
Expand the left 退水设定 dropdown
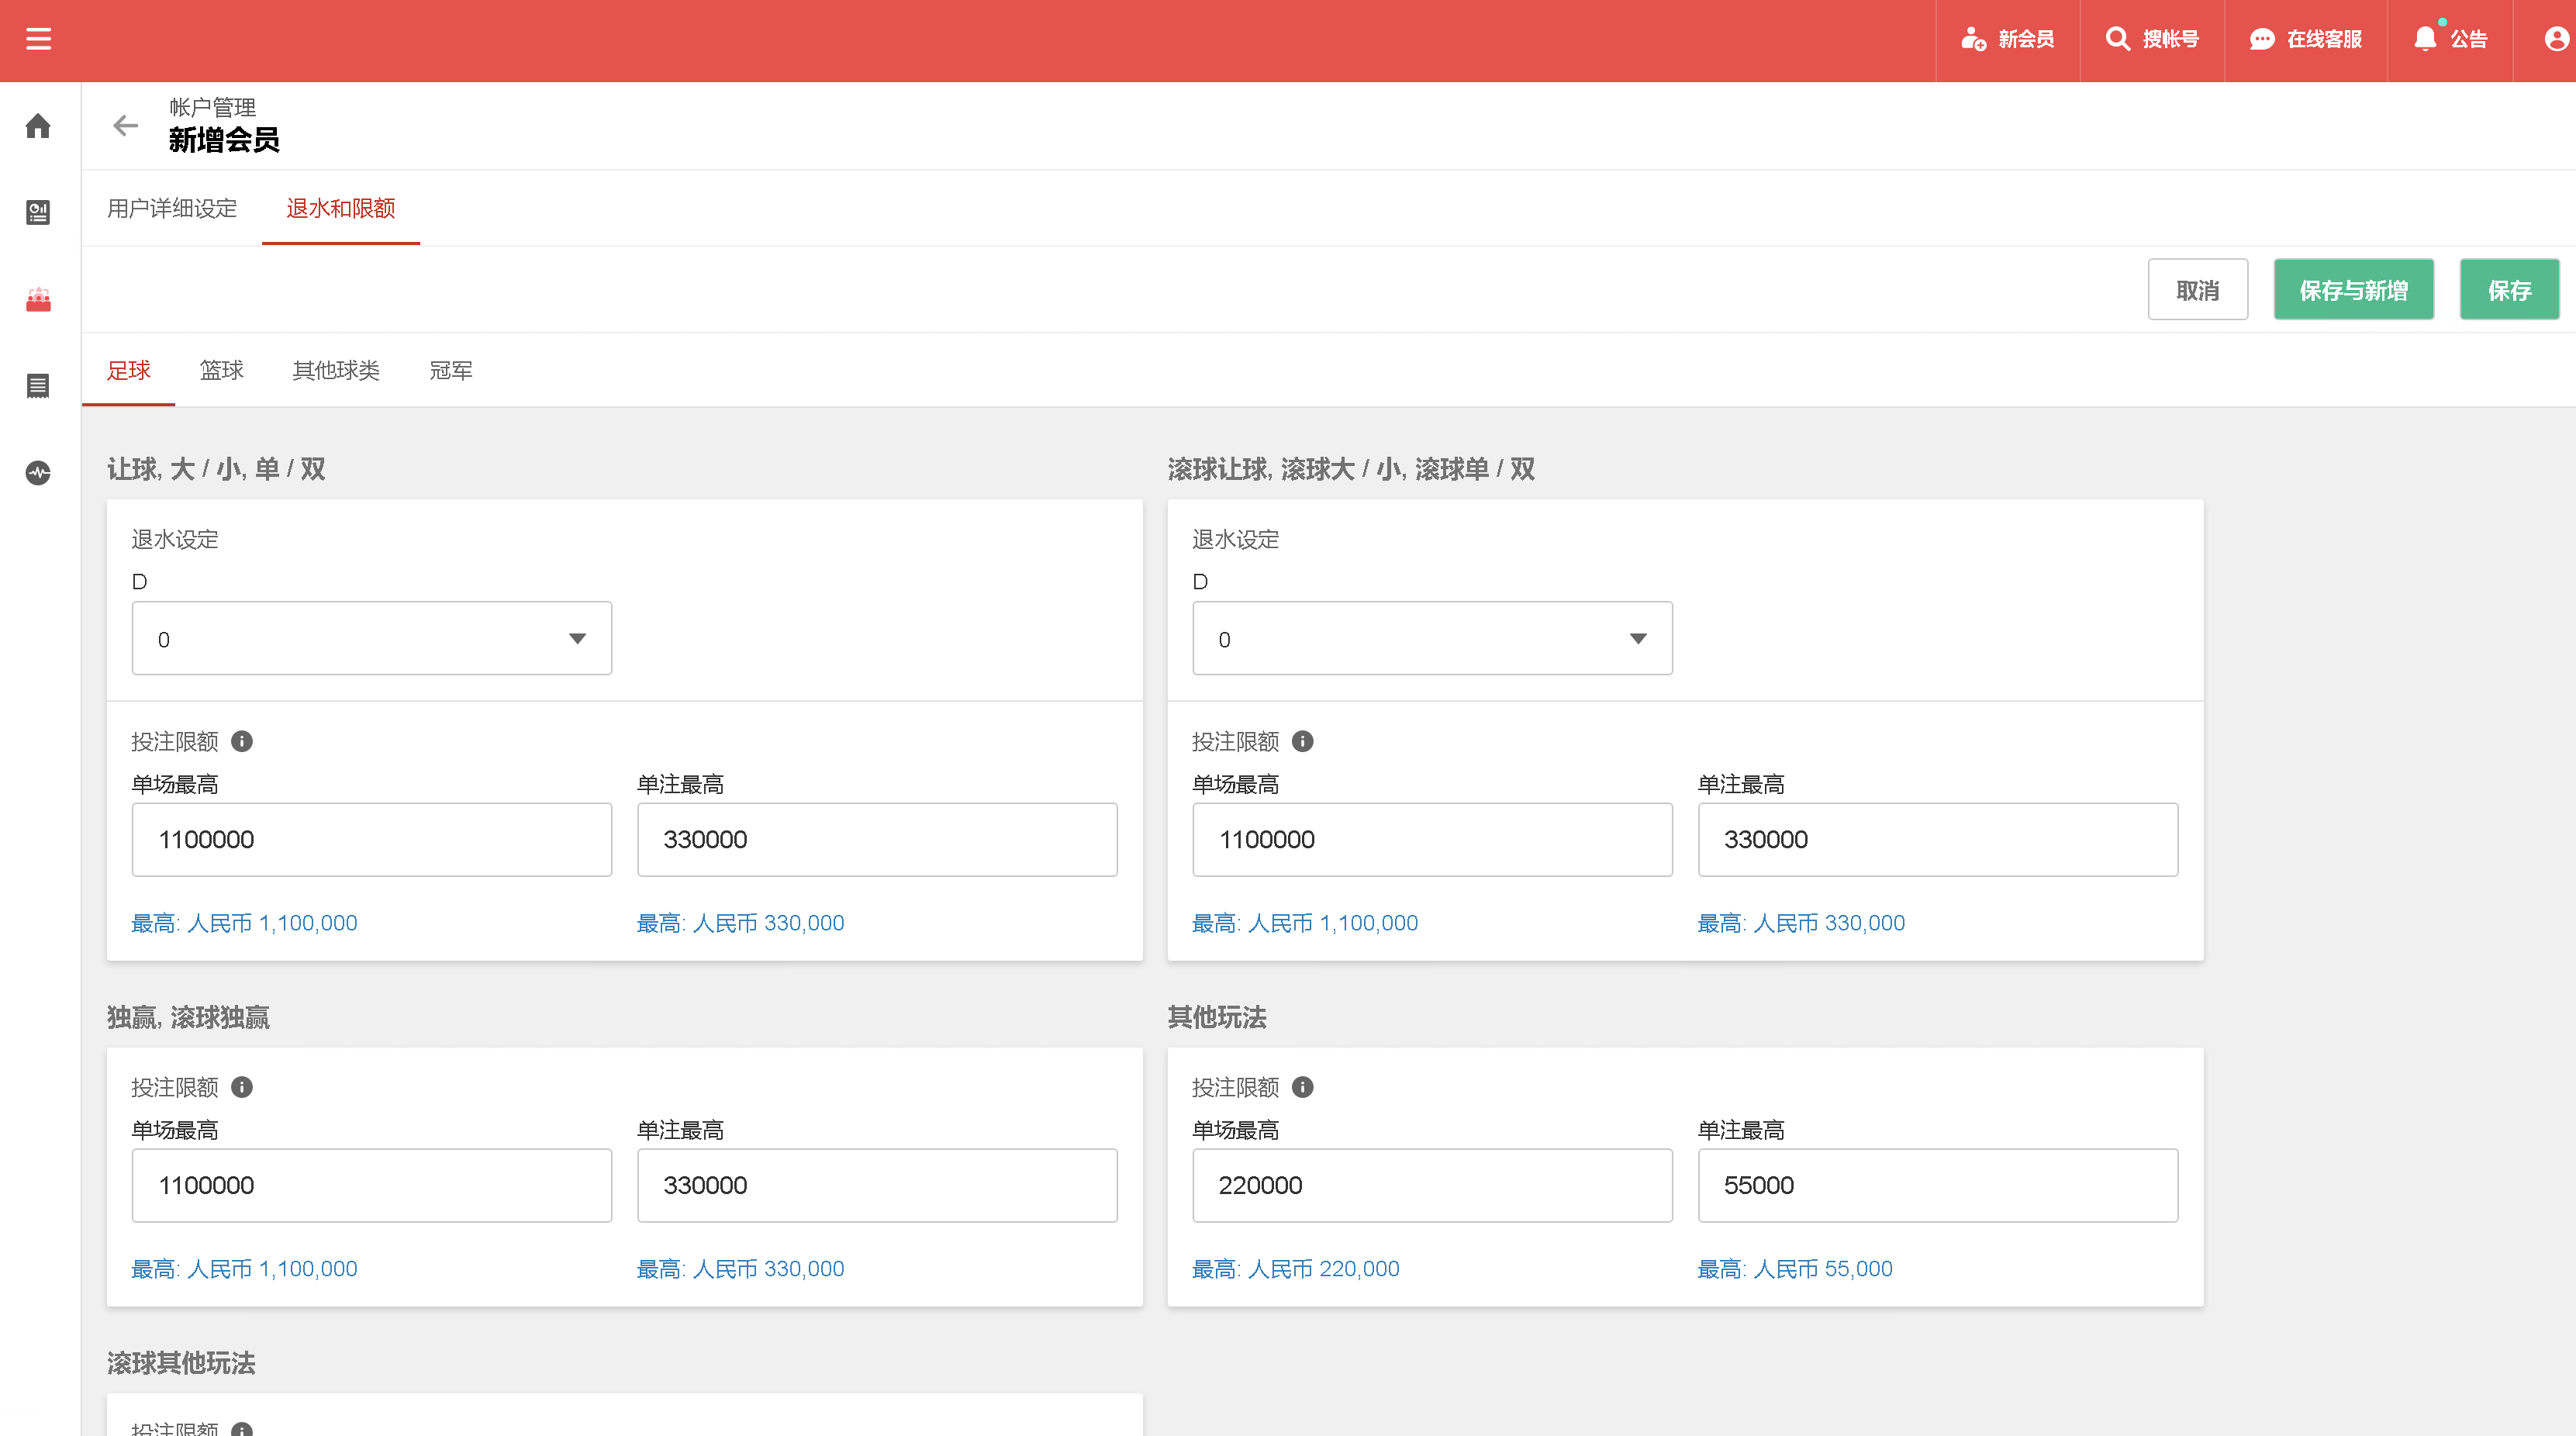point(371,638)
